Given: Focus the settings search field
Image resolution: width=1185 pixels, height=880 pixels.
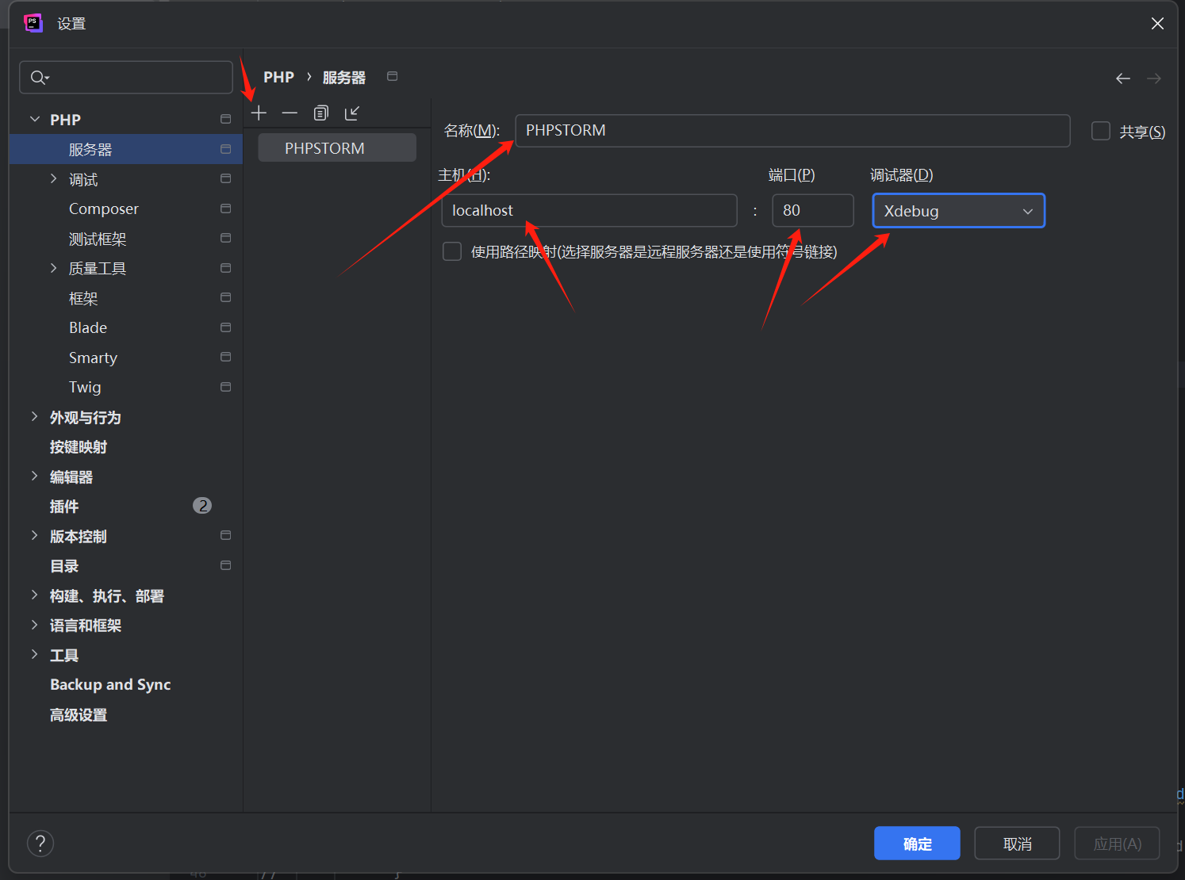Looking at the screenshot, I should 126,78.
